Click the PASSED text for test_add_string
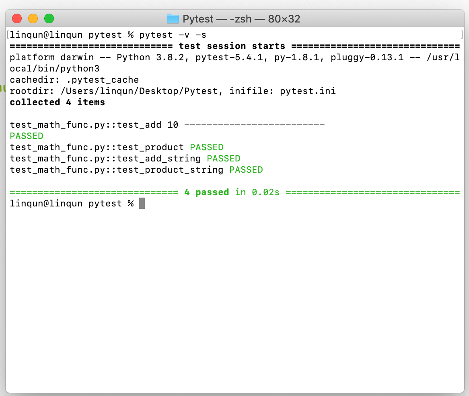Image resolution: width=469 pixels, height=396 pixels. coord(223,158)
